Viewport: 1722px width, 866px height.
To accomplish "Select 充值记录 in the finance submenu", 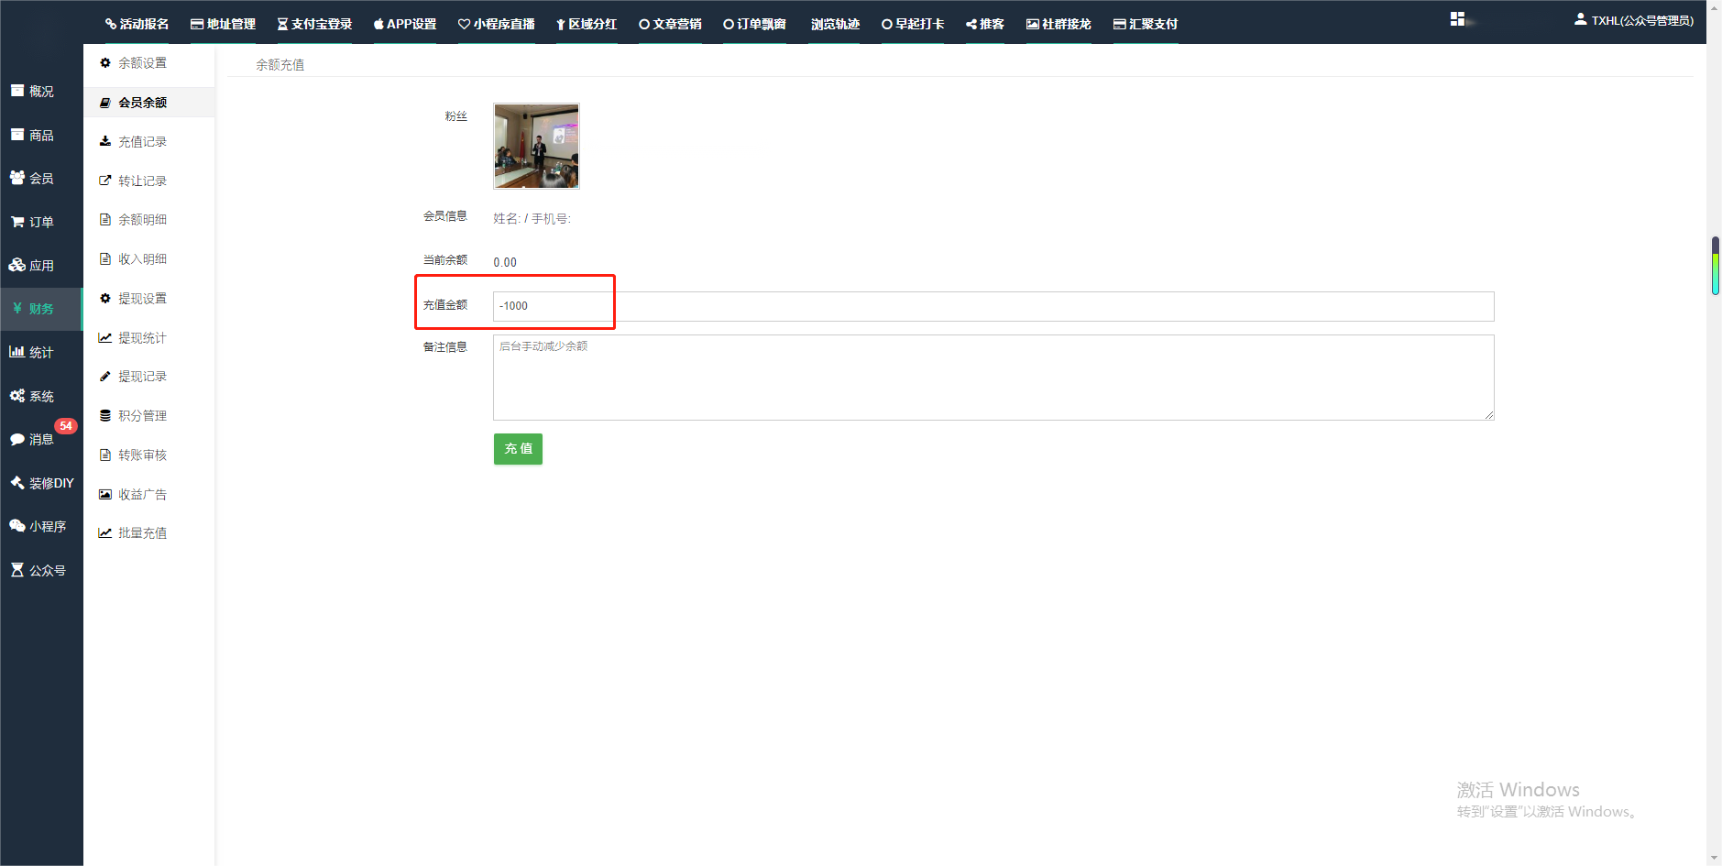I will (142, 142).
